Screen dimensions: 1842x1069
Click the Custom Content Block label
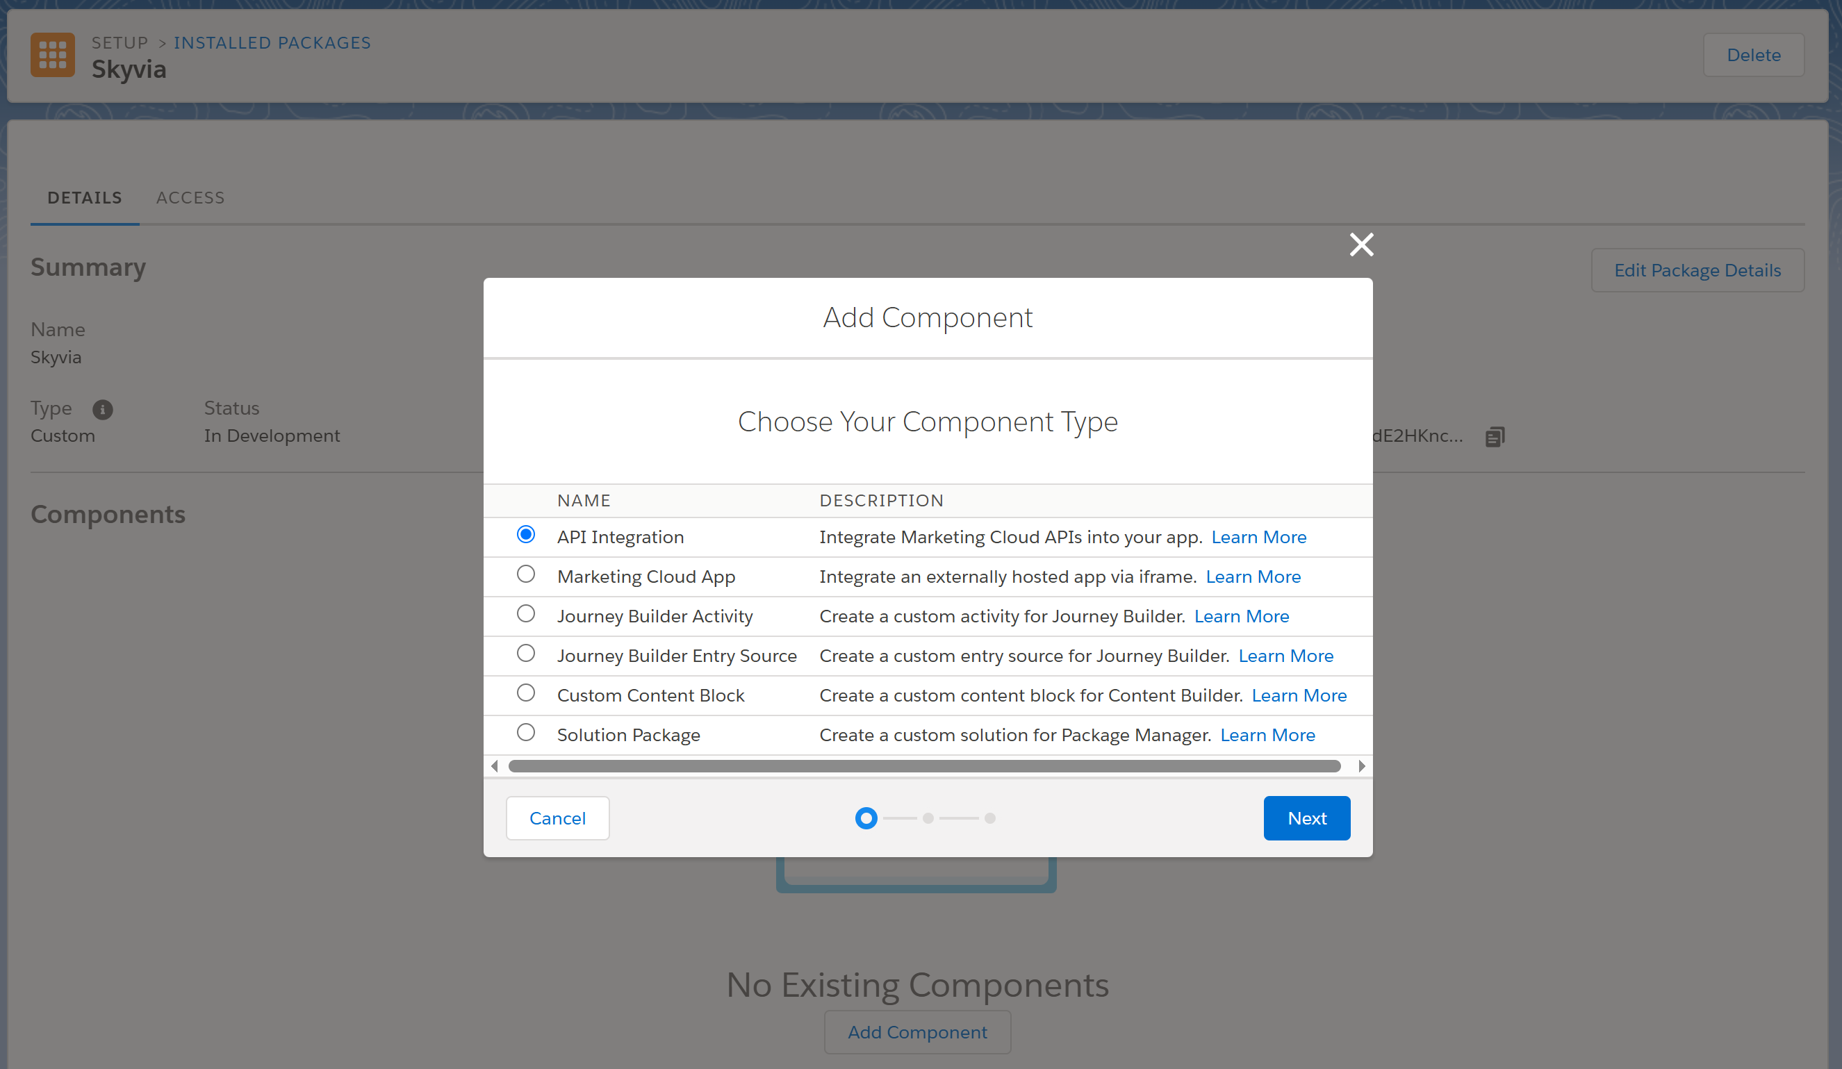coord(650,695)
